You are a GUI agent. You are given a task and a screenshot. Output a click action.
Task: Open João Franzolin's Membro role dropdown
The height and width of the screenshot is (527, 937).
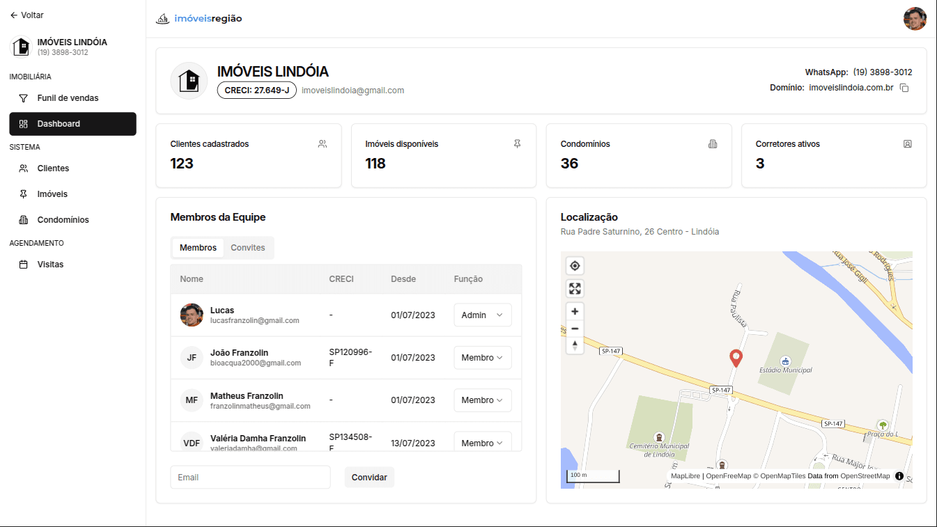(x=482, y=358)
